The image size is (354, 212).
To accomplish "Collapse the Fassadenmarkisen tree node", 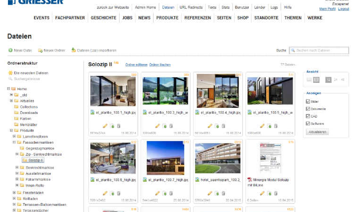I will (x=14, y=142).
